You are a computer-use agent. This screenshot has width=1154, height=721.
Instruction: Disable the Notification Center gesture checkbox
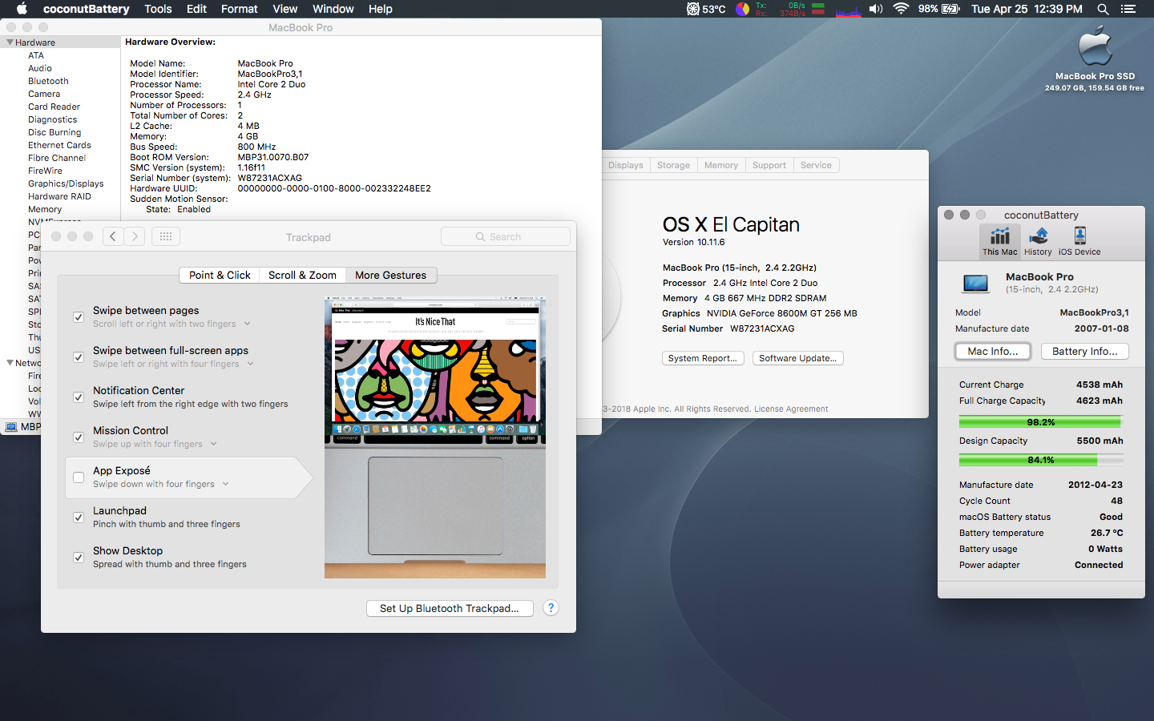[x=79, y=397]
